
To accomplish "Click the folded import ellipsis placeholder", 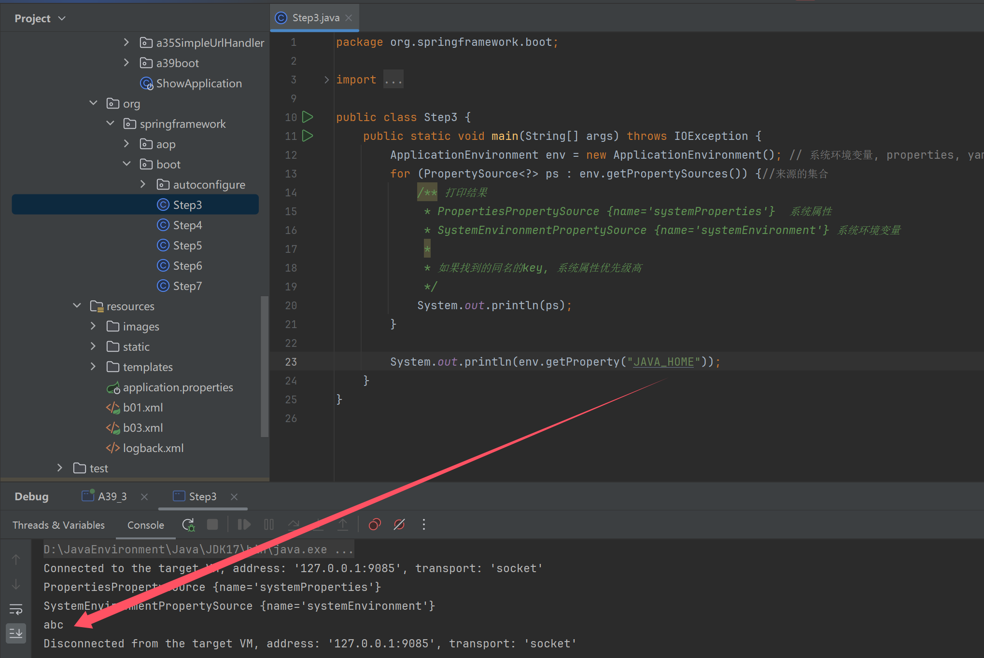I will coord(393,80).
